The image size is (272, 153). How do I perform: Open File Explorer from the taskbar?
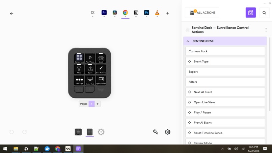(16, 149)
